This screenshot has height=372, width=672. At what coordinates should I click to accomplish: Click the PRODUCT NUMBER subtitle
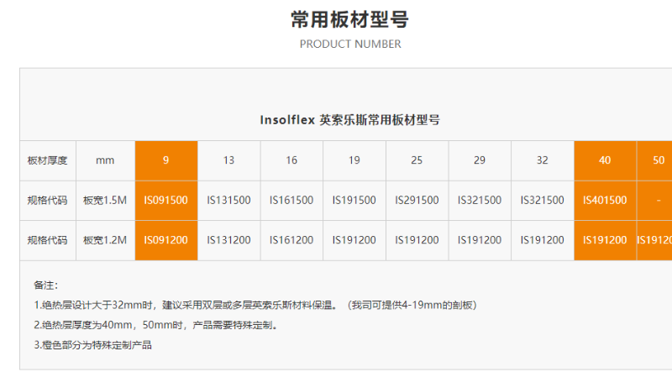[x=349, y=44]
